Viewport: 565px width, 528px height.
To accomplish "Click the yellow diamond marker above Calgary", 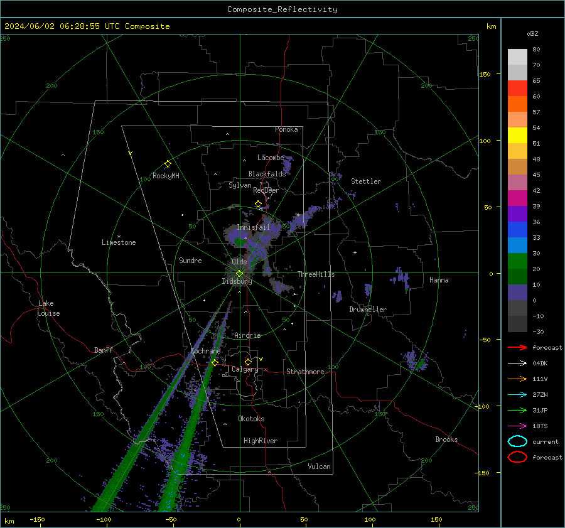I will [248, 362].
